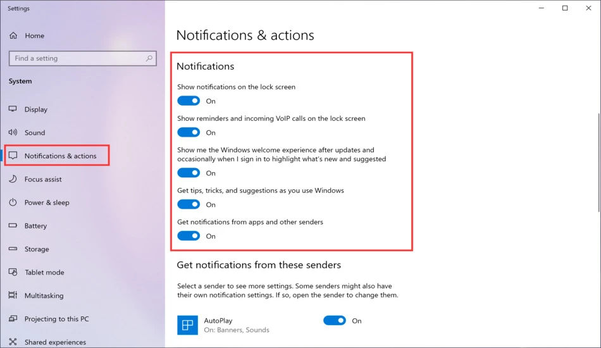
Task: Click the Power & sleep icon
Action: coord(13,202)
